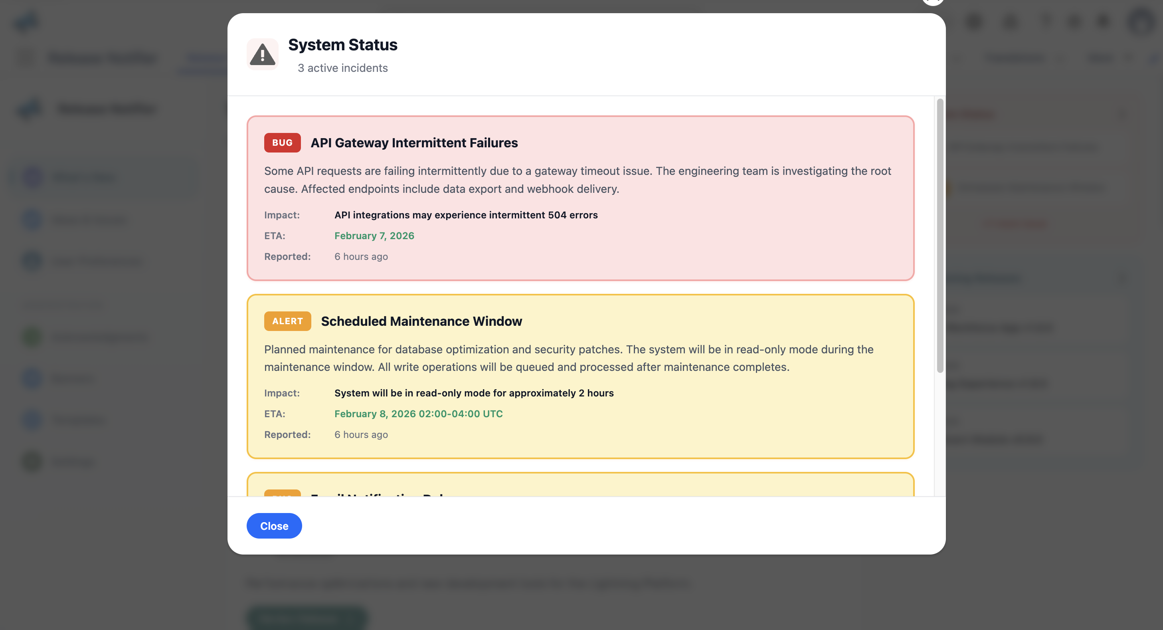Click the February 8 maintenance window ETA link
Image resolution: width=1163 pixels, height=630 pixels.
click(418, 413)
